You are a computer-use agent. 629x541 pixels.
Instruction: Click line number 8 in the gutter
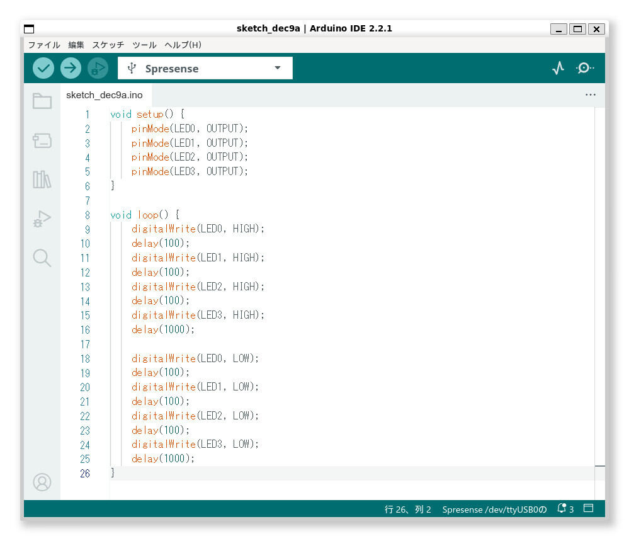(x=87, y=215)
